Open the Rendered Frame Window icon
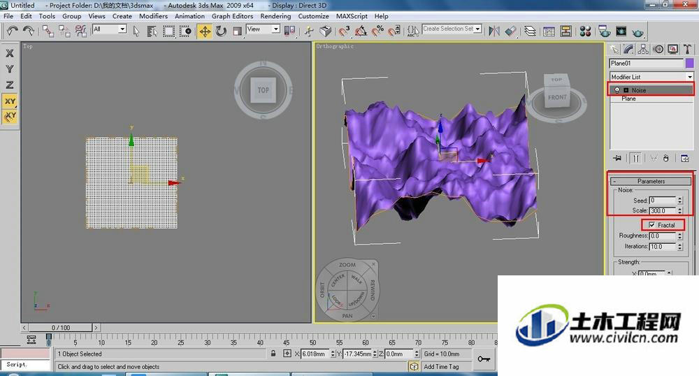The image size is (699, 376). [x=621, y=31]
